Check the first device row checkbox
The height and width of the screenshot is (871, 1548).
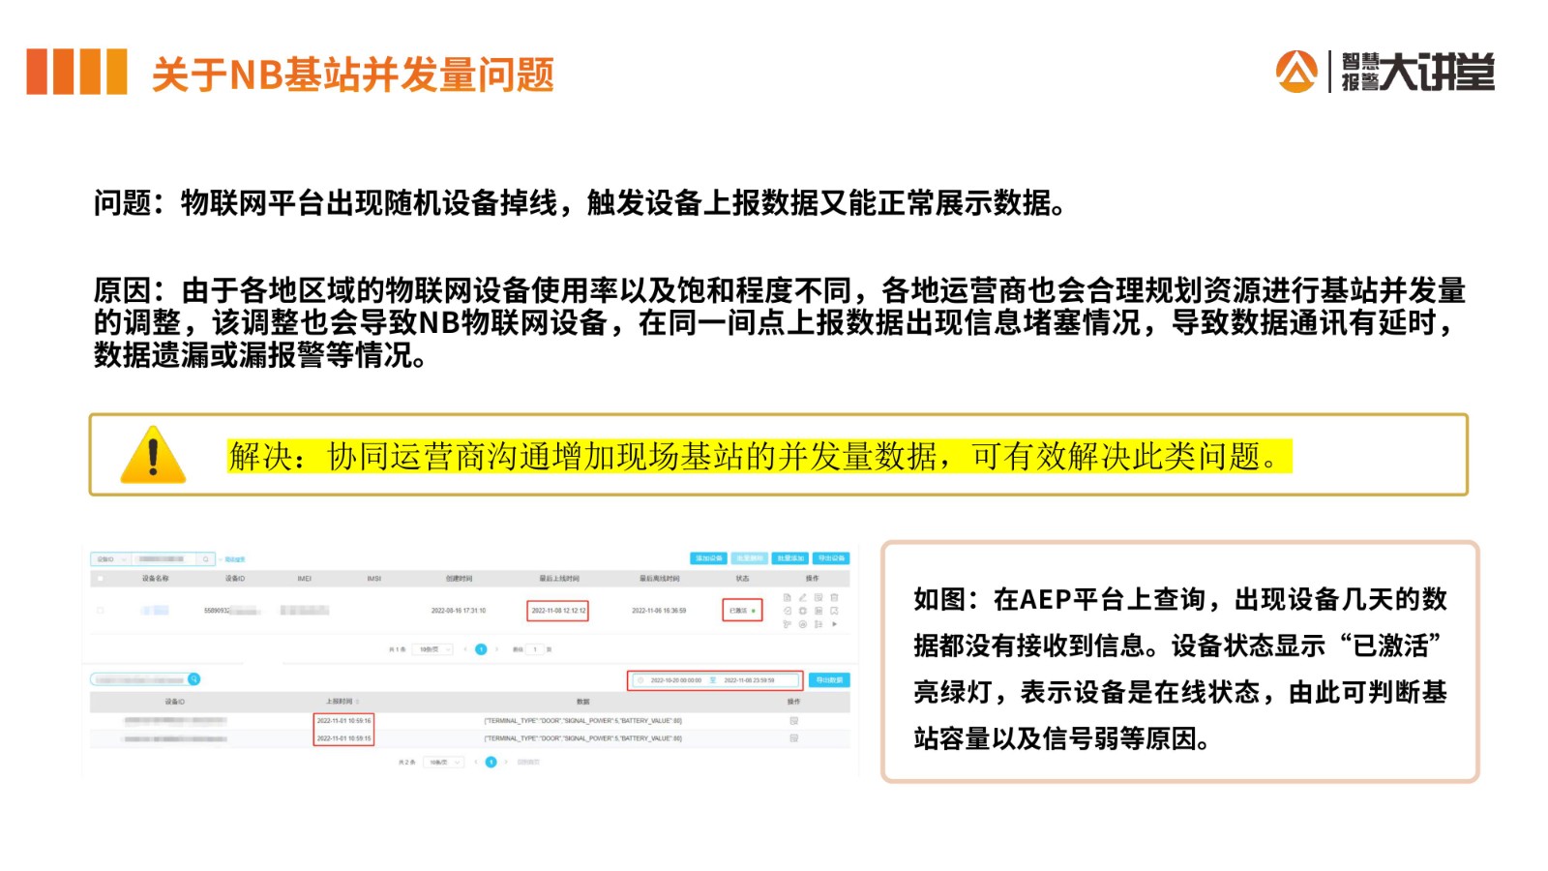102,611
